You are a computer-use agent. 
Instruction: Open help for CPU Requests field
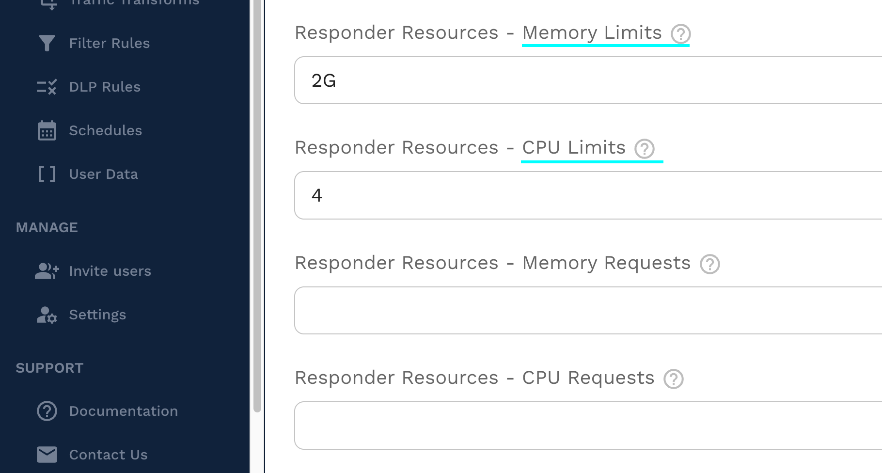(x=673, y=378)
